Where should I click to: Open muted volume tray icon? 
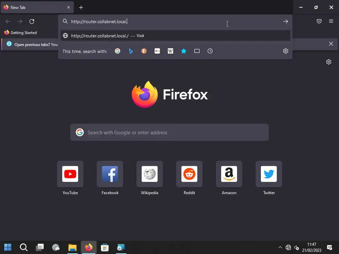click(297, 247)
